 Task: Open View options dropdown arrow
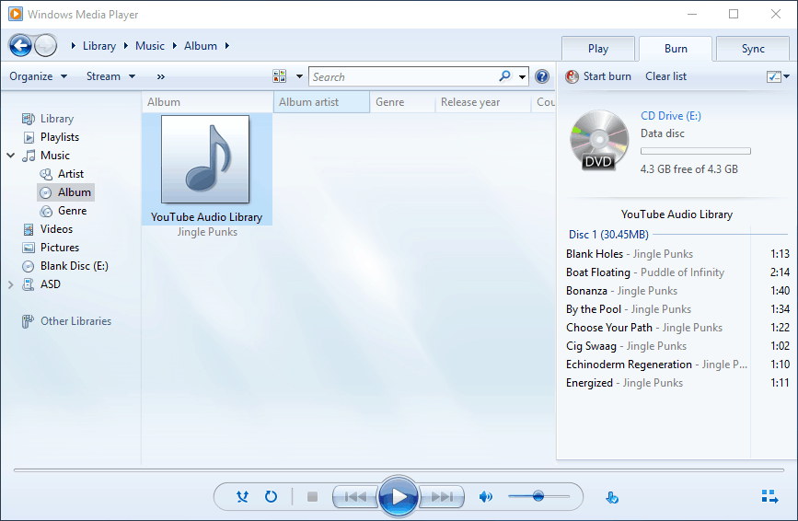[x=299, y=76]
